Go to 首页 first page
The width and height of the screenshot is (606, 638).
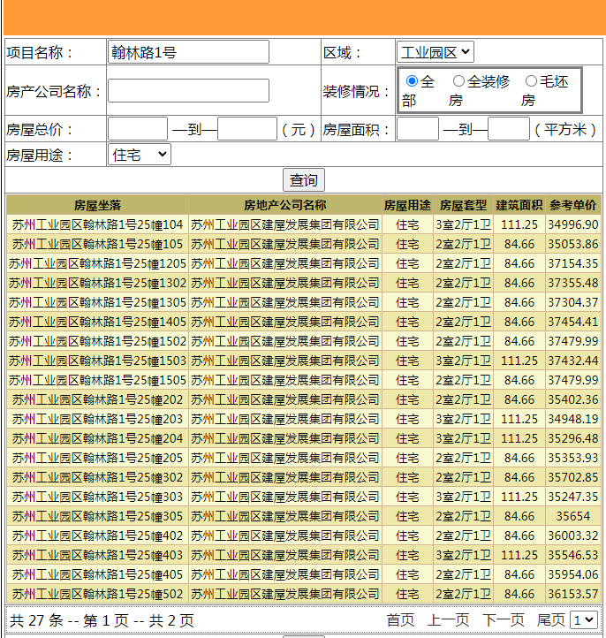[400, 620]
